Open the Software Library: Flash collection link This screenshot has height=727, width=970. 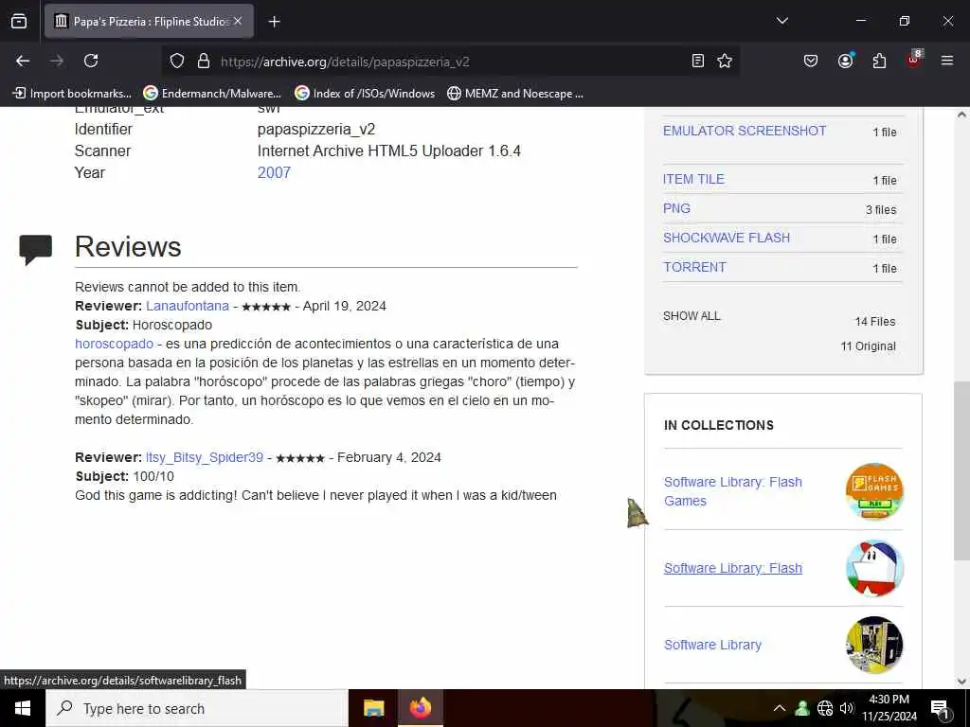point(733,568)
